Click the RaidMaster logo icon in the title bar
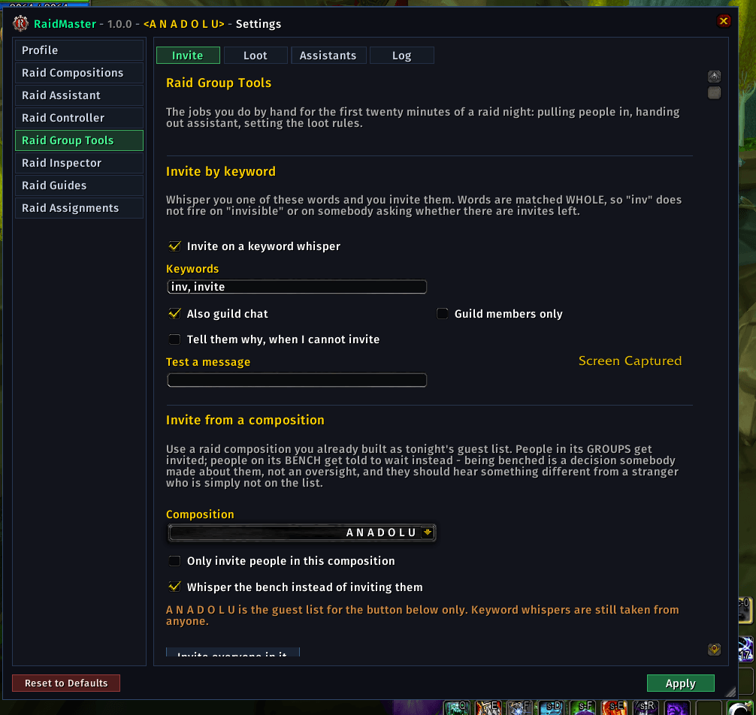This screenshot has width=756, height=715. click(x=20, y=23)
